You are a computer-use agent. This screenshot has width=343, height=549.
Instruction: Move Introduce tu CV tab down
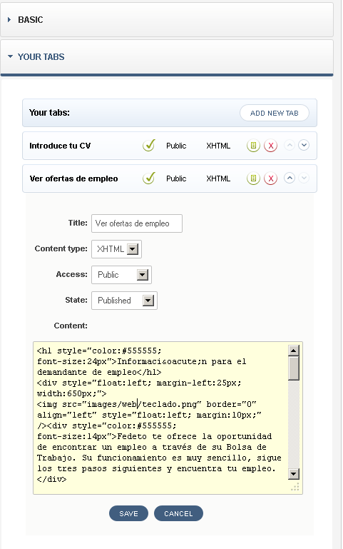[x=304, y=145]
